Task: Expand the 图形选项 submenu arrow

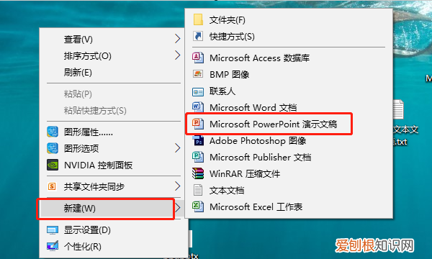Action: [x=177, y=148]
